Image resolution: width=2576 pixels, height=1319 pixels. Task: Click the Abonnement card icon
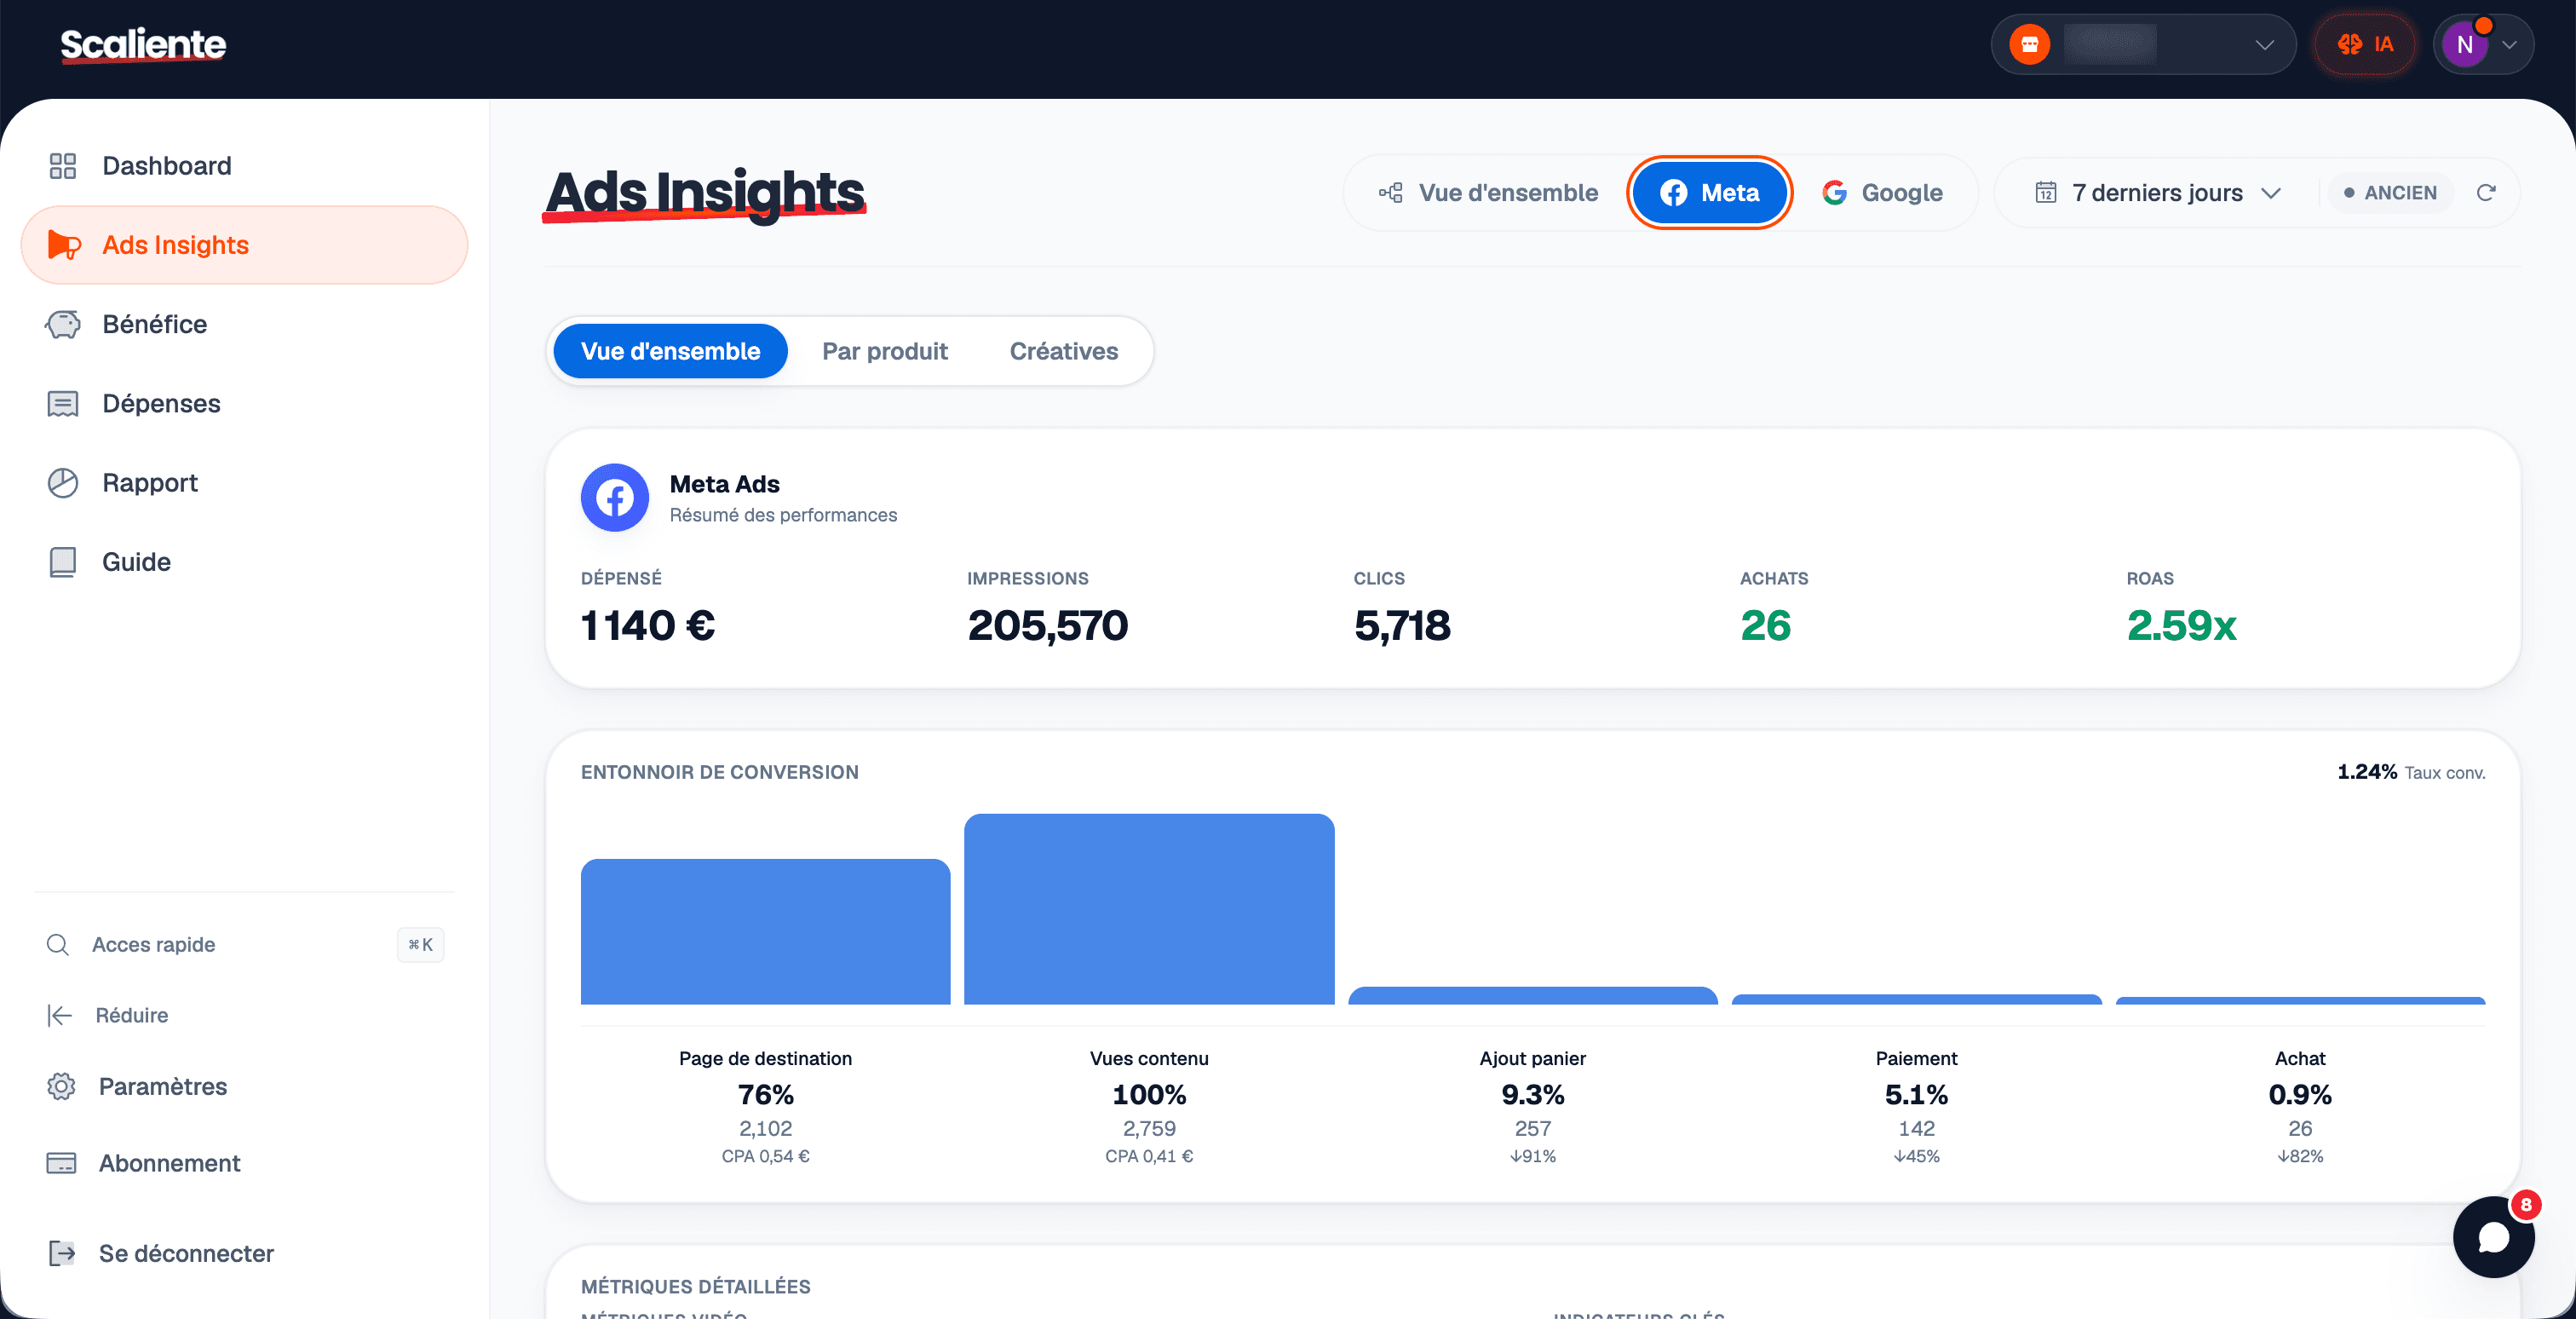click(61, 1164)
